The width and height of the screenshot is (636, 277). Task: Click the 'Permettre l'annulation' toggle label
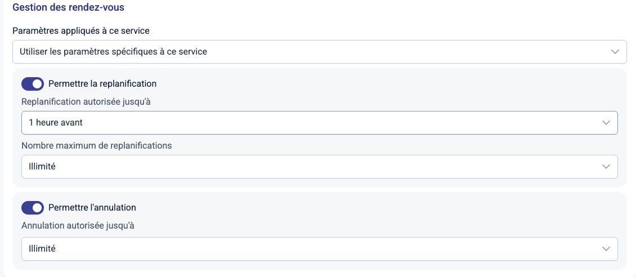pyautogui.click(x=92, y=207)
